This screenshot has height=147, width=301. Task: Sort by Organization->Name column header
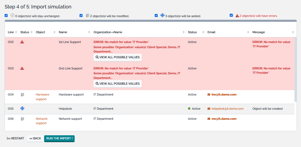(108, 32)
